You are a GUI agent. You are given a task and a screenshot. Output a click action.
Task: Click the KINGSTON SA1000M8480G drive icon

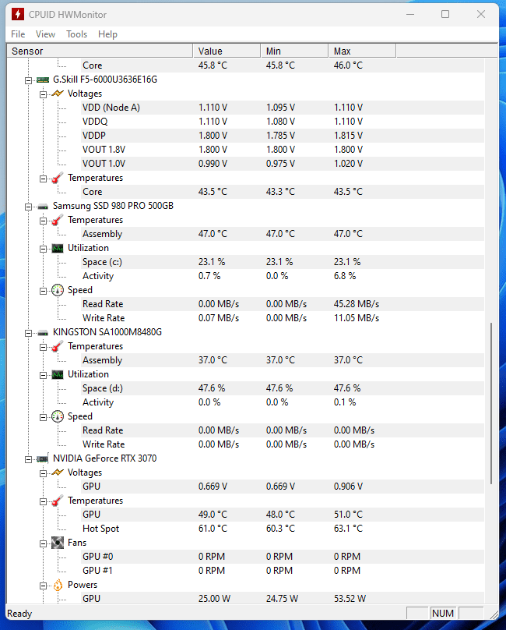pos(43,333)
